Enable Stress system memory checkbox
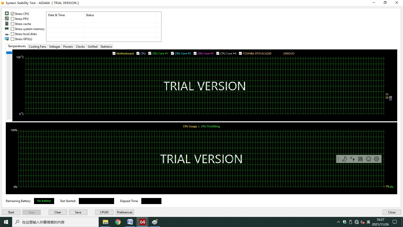 pos(12,29)
